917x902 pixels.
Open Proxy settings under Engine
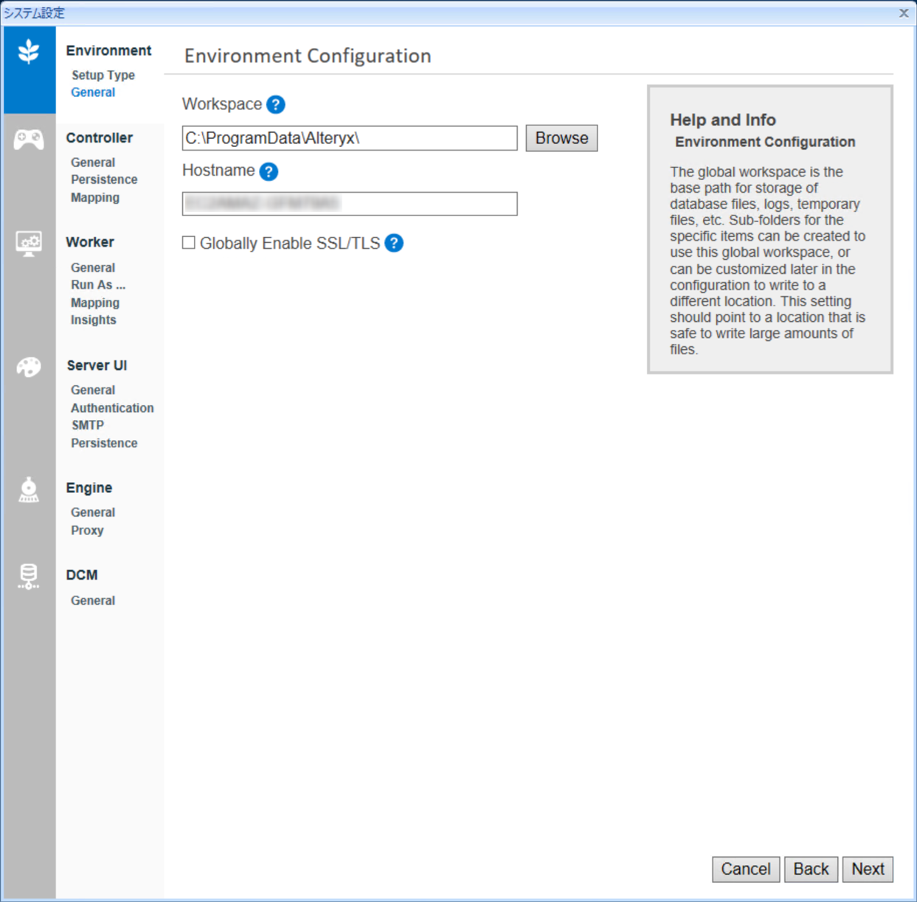tap(87, 530)
